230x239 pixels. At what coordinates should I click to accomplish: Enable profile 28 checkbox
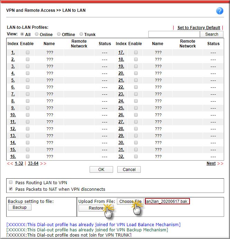(136, 129)
